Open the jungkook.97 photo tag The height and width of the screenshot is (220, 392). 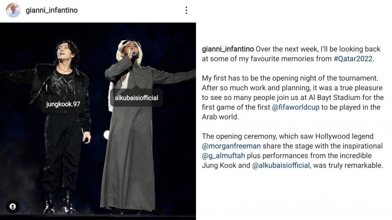click(63, 104)
